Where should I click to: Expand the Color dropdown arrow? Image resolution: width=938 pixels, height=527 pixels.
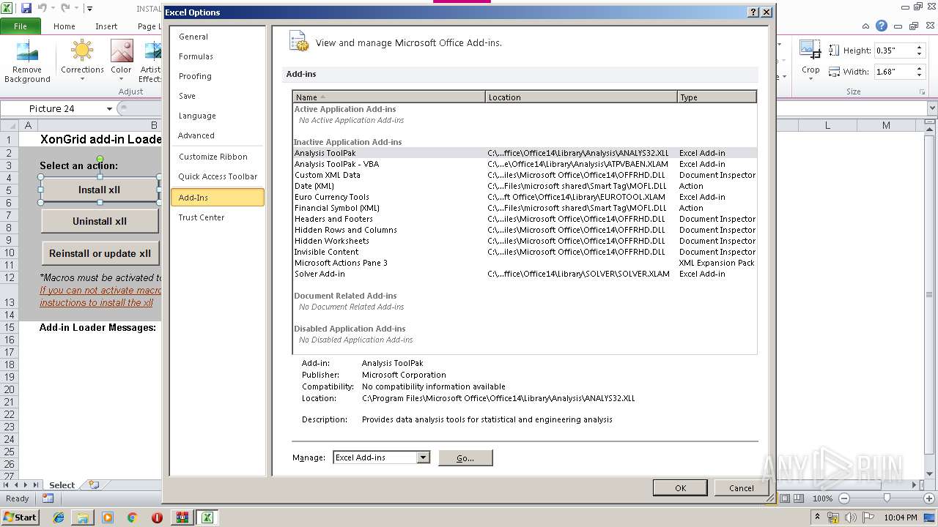click(122, 78)
